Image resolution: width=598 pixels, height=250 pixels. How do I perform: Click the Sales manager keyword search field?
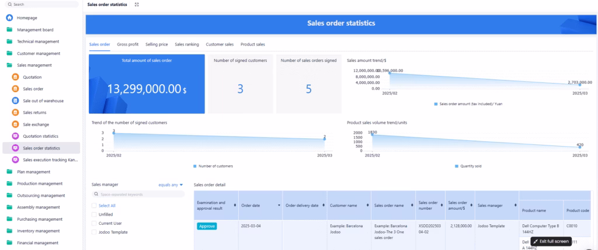(139, 195)
